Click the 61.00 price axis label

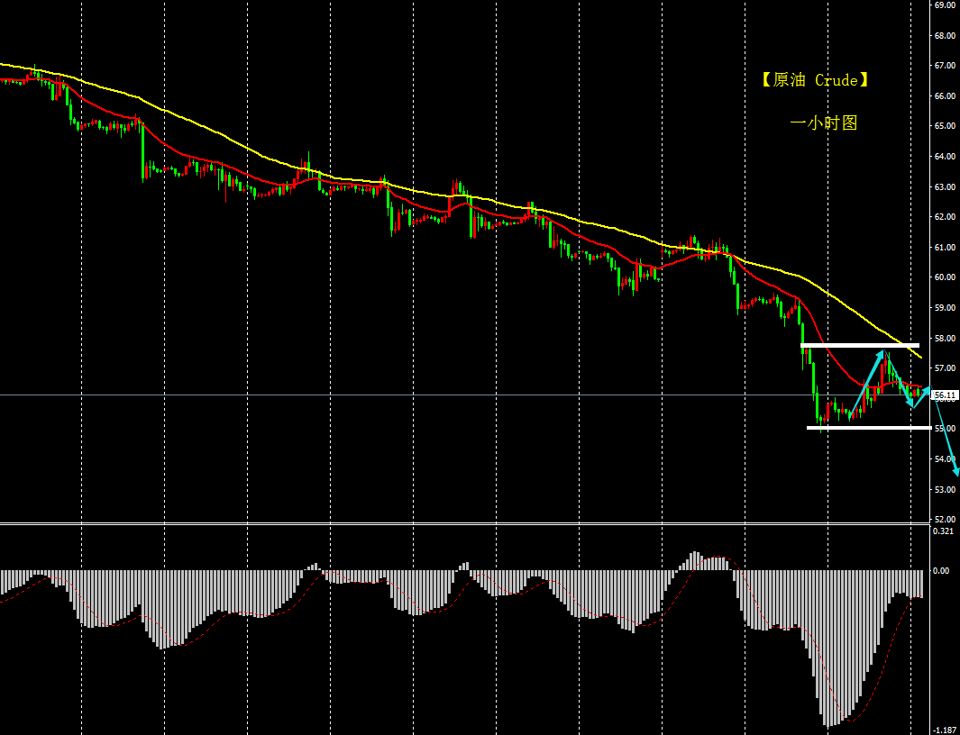click(x=945, y=247)
